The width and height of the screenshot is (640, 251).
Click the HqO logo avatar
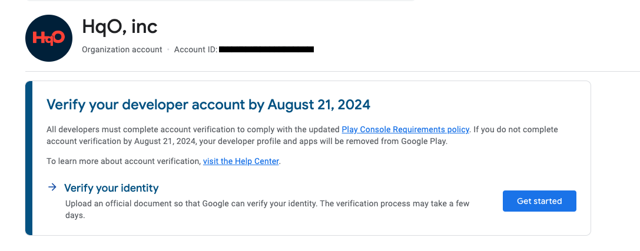coord(48,38)
